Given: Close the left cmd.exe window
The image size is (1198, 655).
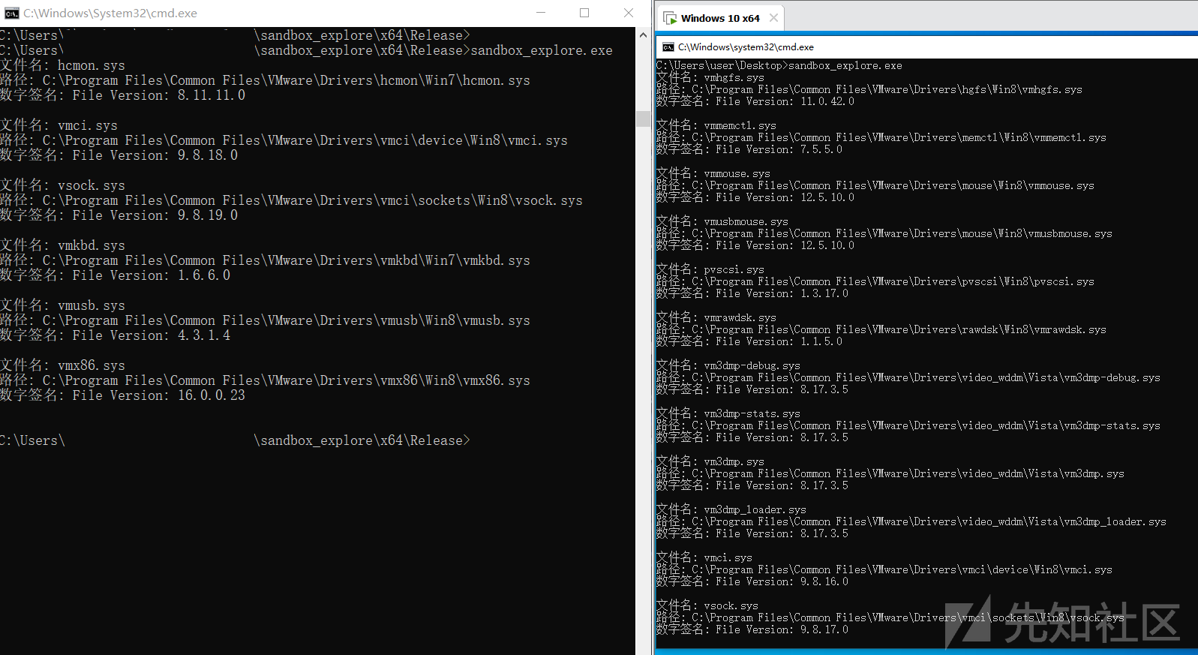Looking at the screenshot, I should (629, 13).
